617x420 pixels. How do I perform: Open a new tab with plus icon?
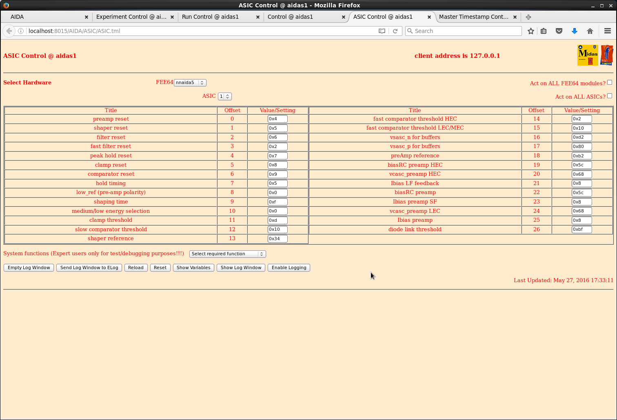[528, 17]
